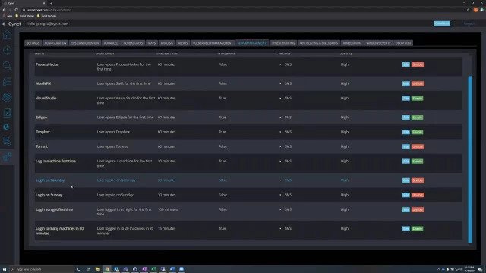The image size is (486, 273).
Task: Open the clock history sidebar icon
Action: coord(7,50)
